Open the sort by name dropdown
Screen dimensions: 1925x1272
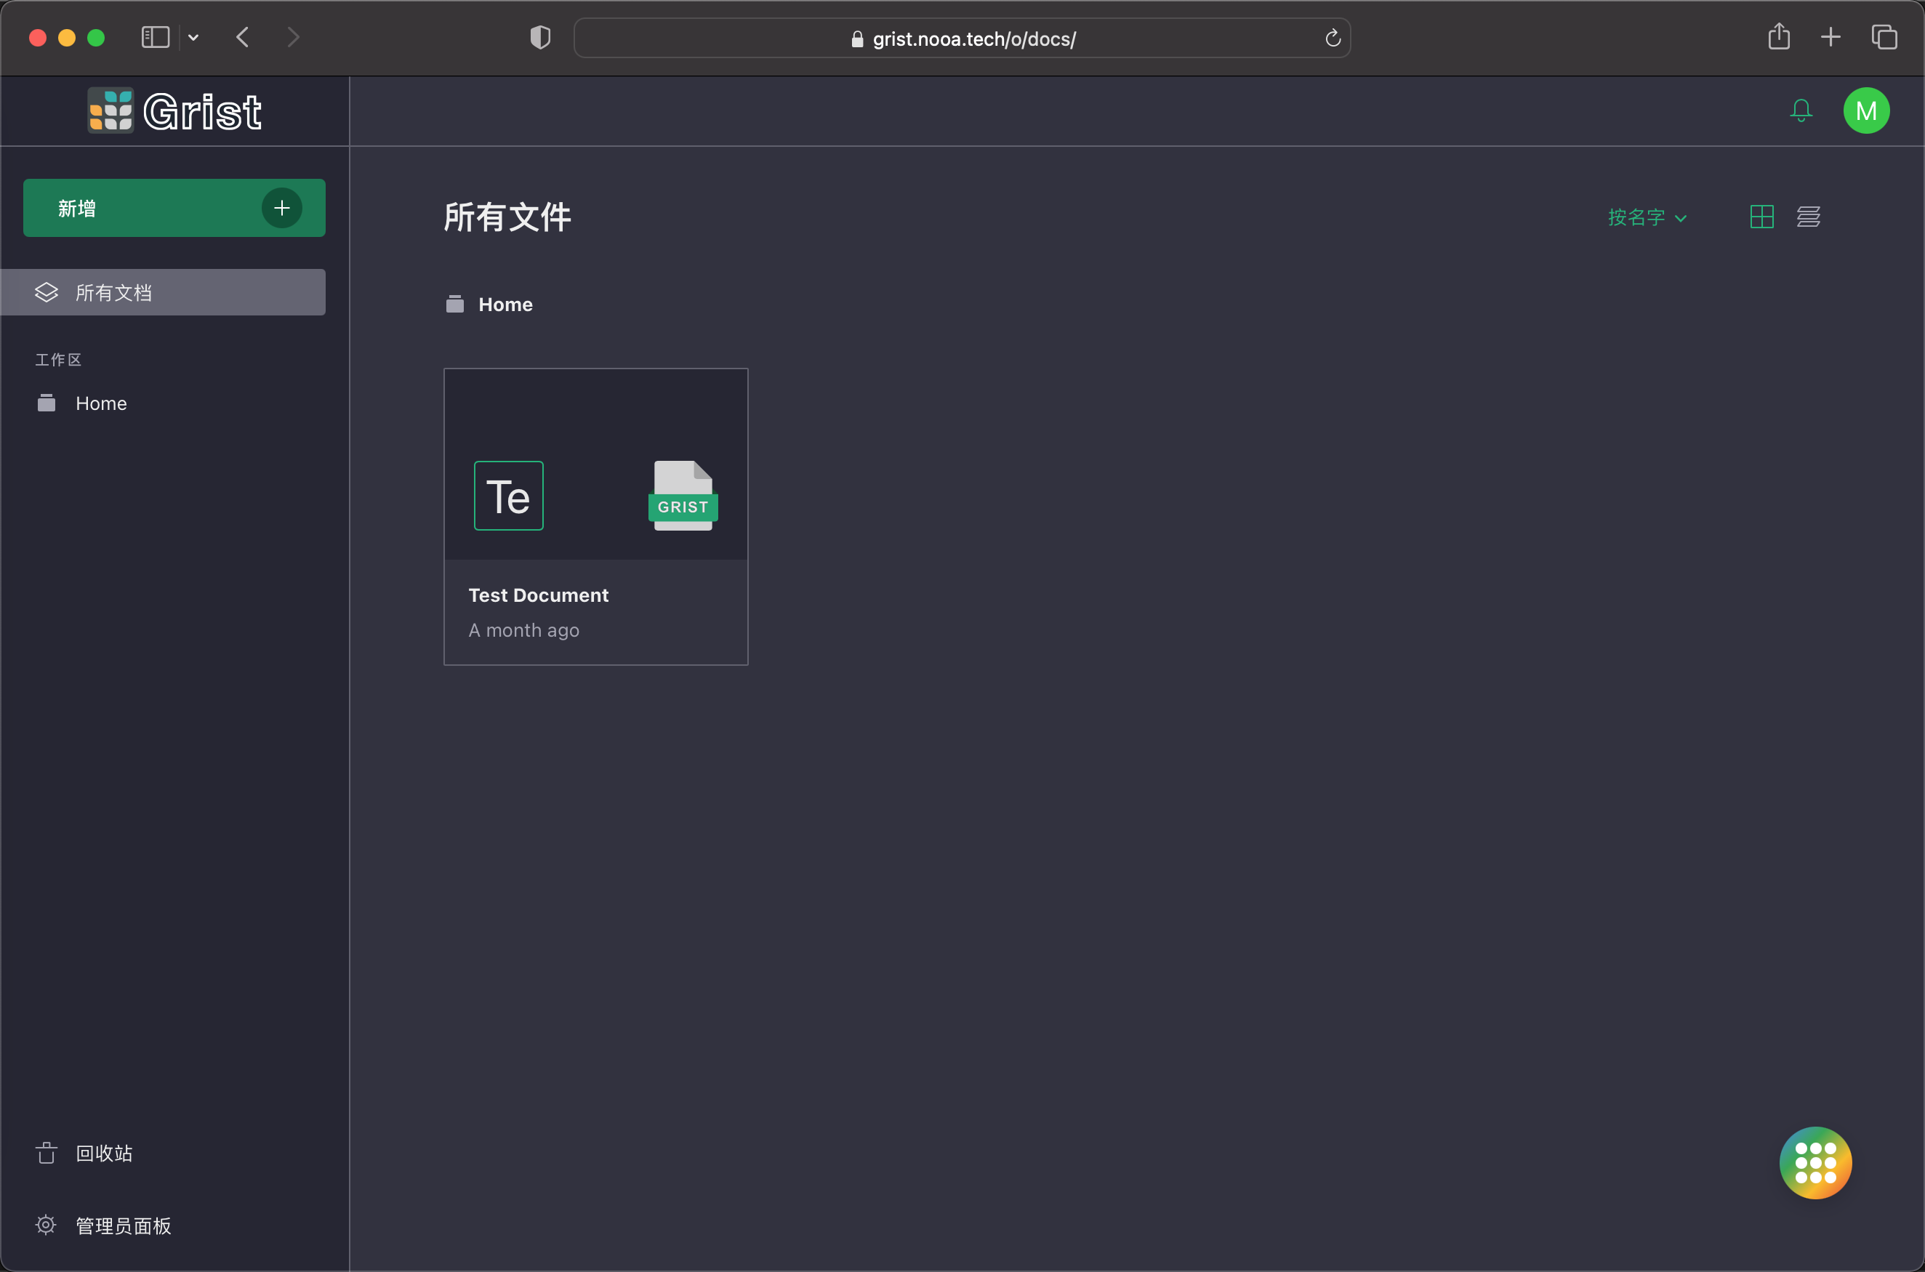point(1647,217)
